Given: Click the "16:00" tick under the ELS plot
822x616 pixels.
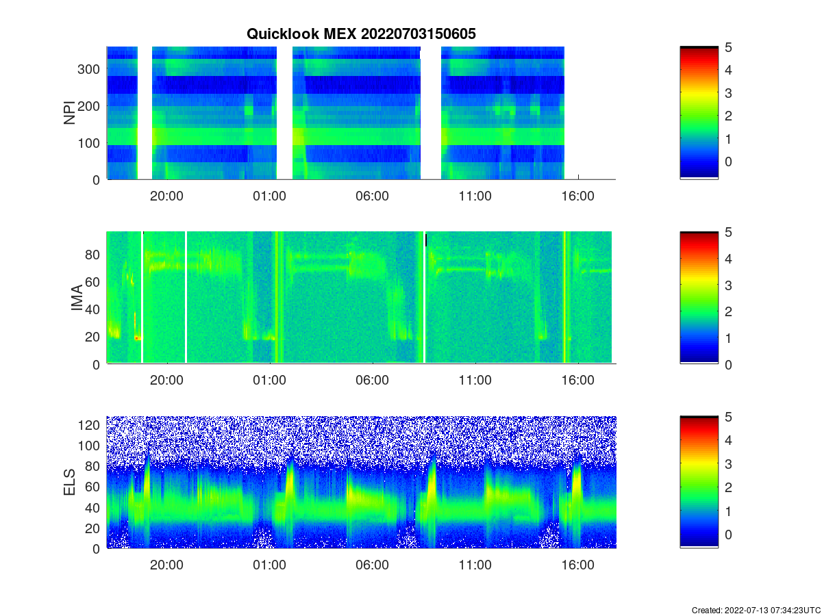Looking at the screenshot, I should (577, 565).
